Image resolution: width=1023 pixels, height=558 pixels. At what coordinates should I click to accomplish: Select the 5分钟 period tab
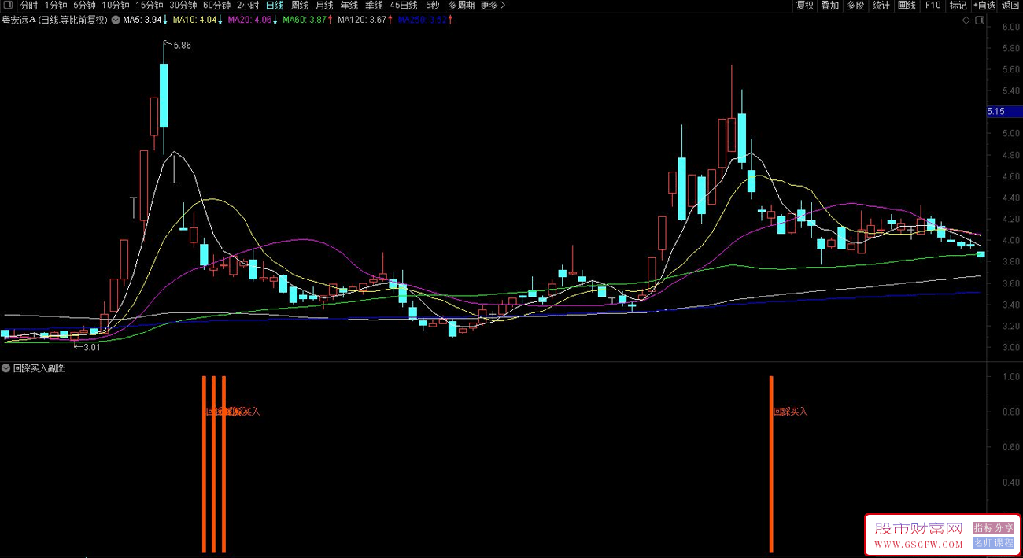85,5
